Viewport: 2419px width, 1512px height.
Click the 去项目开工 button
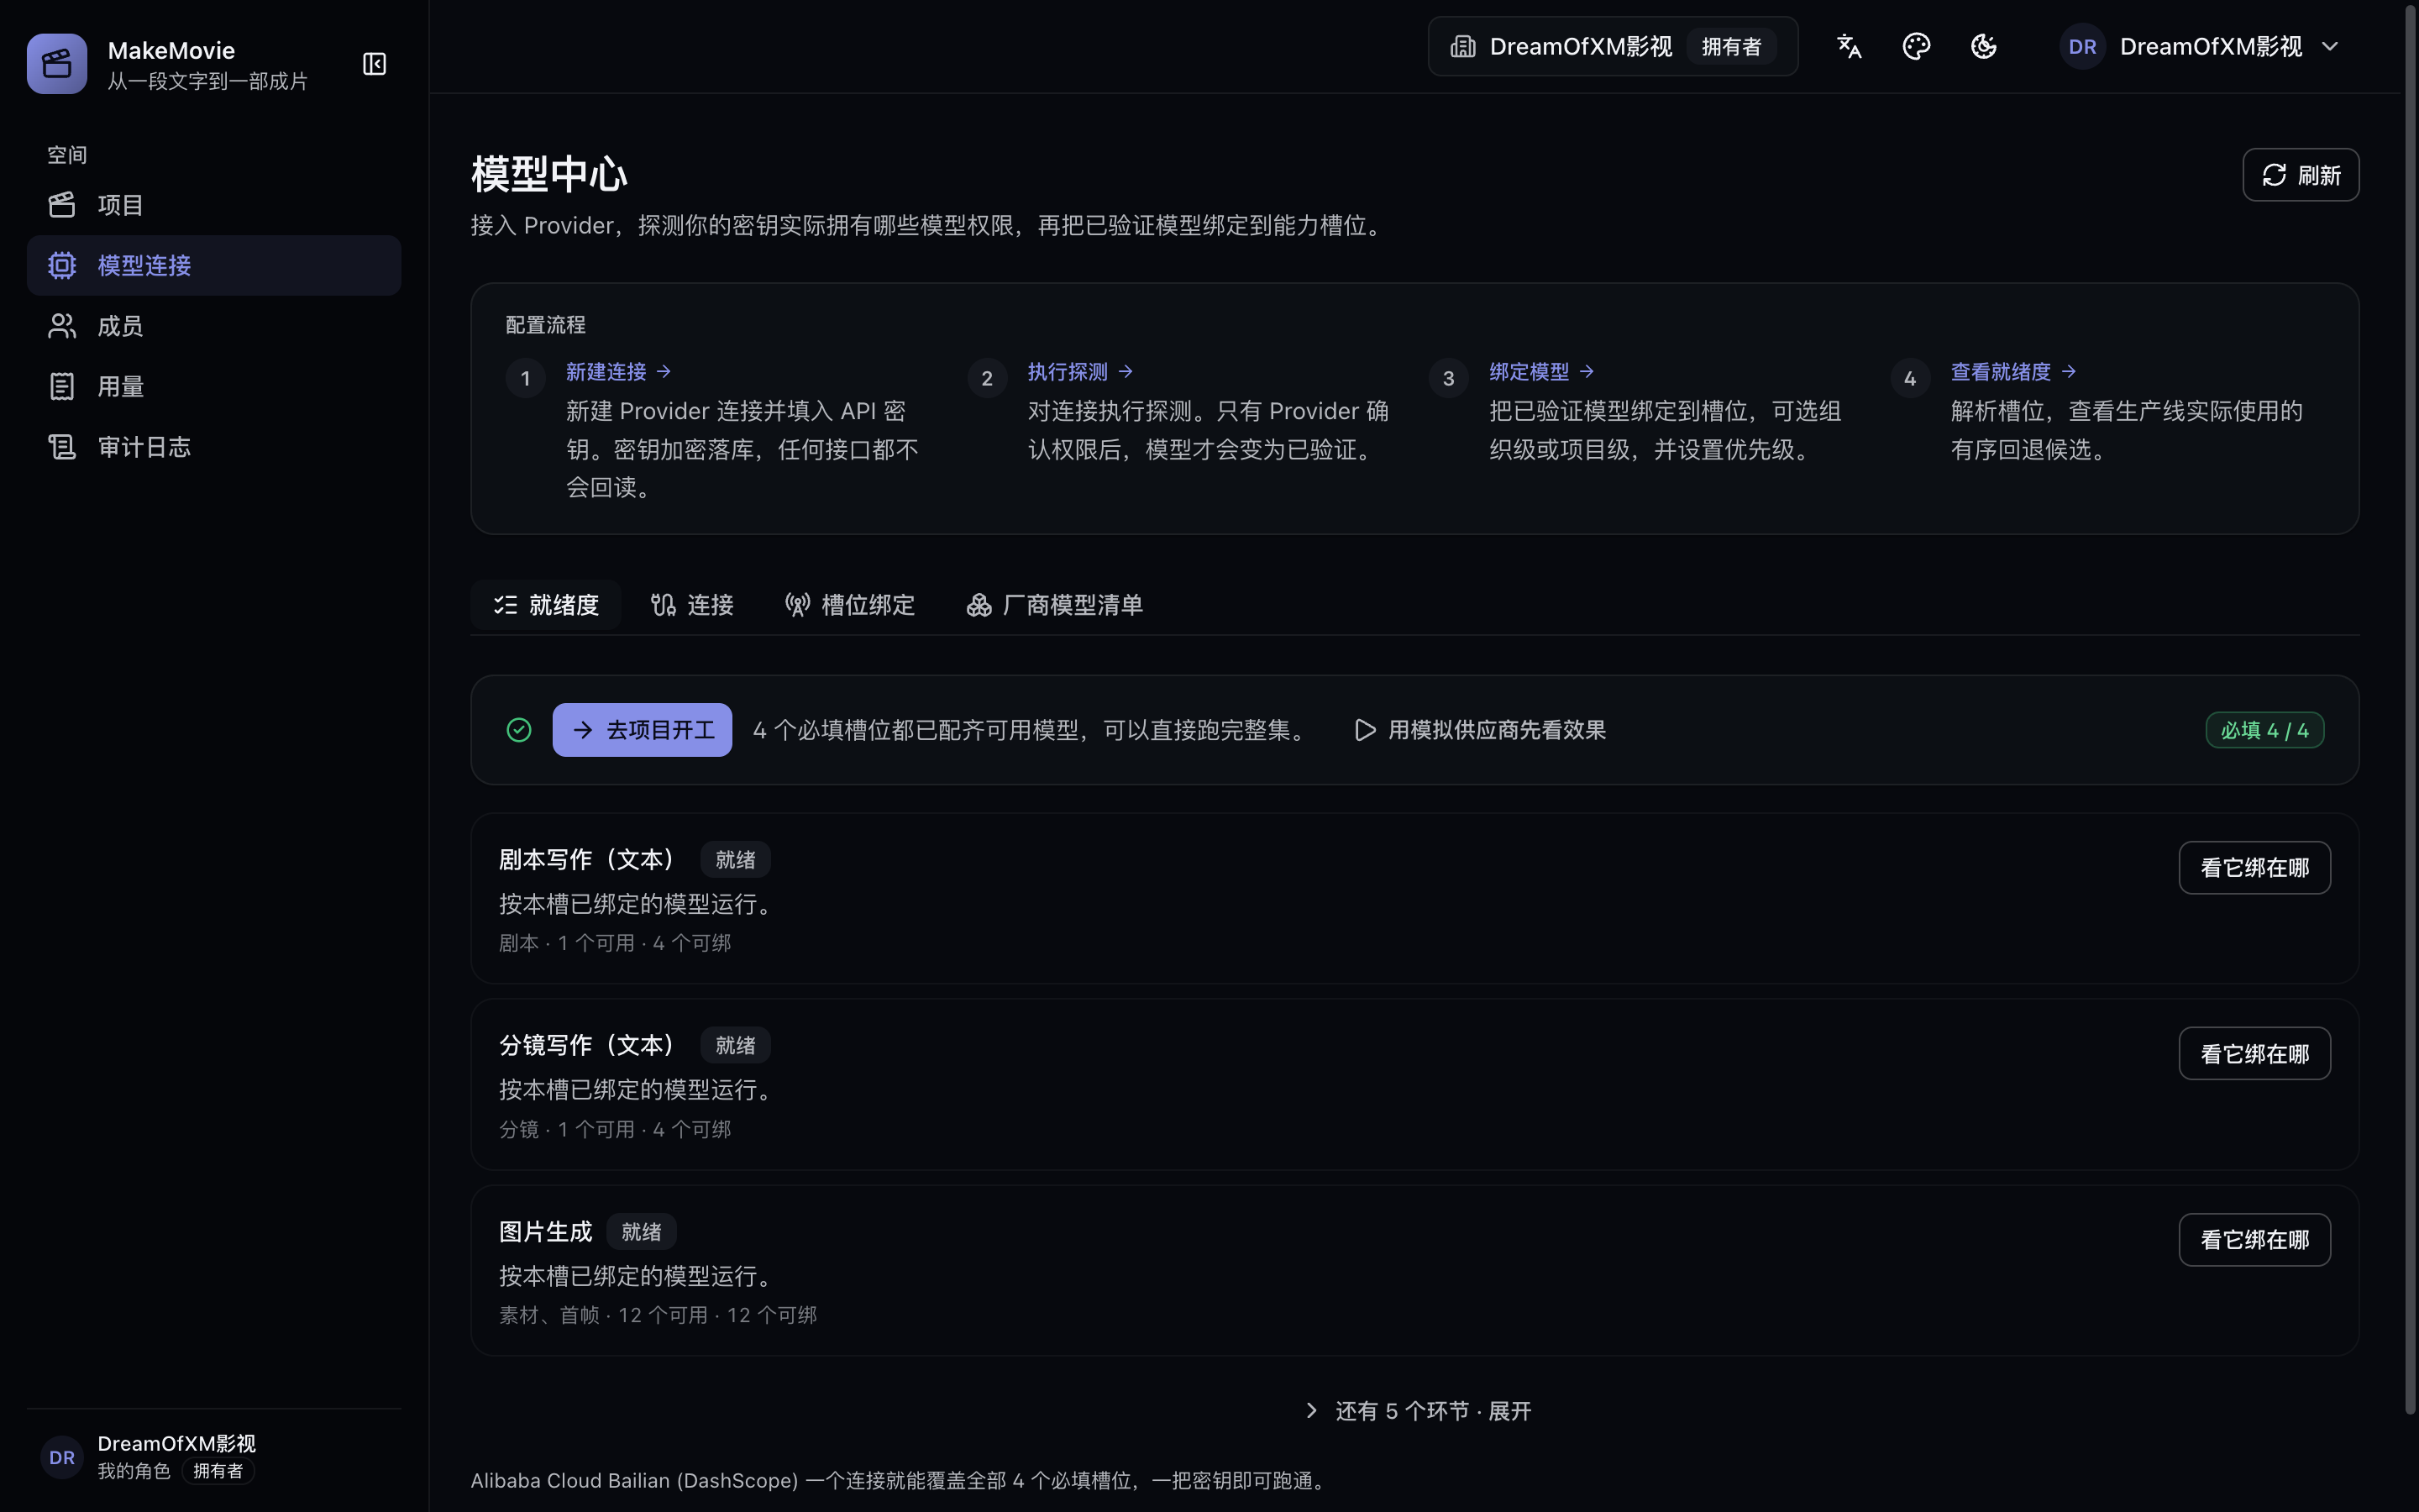click(642, 730)
